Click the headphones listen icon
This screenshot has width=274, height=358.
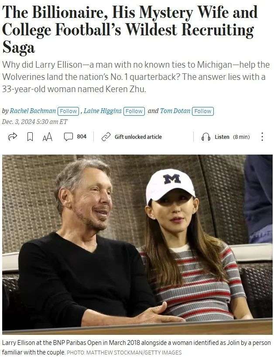206,137
